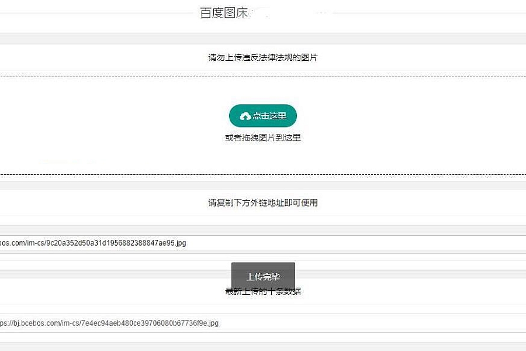Click the 请复制下方外链地址即可使用 instruction text
The height and width of the screenshot is (351, 526).
(263, 203)
